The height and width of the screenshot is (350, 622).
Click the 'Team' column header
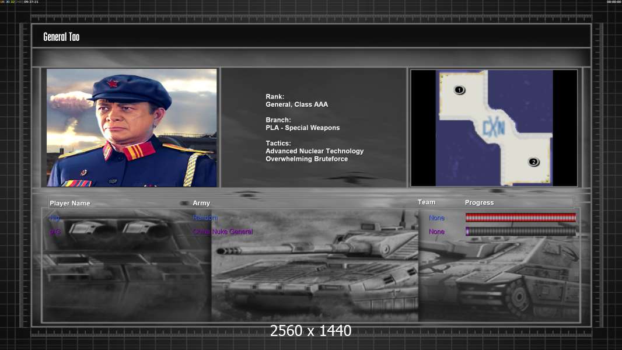pyautogui.click(x=427, y=202)
